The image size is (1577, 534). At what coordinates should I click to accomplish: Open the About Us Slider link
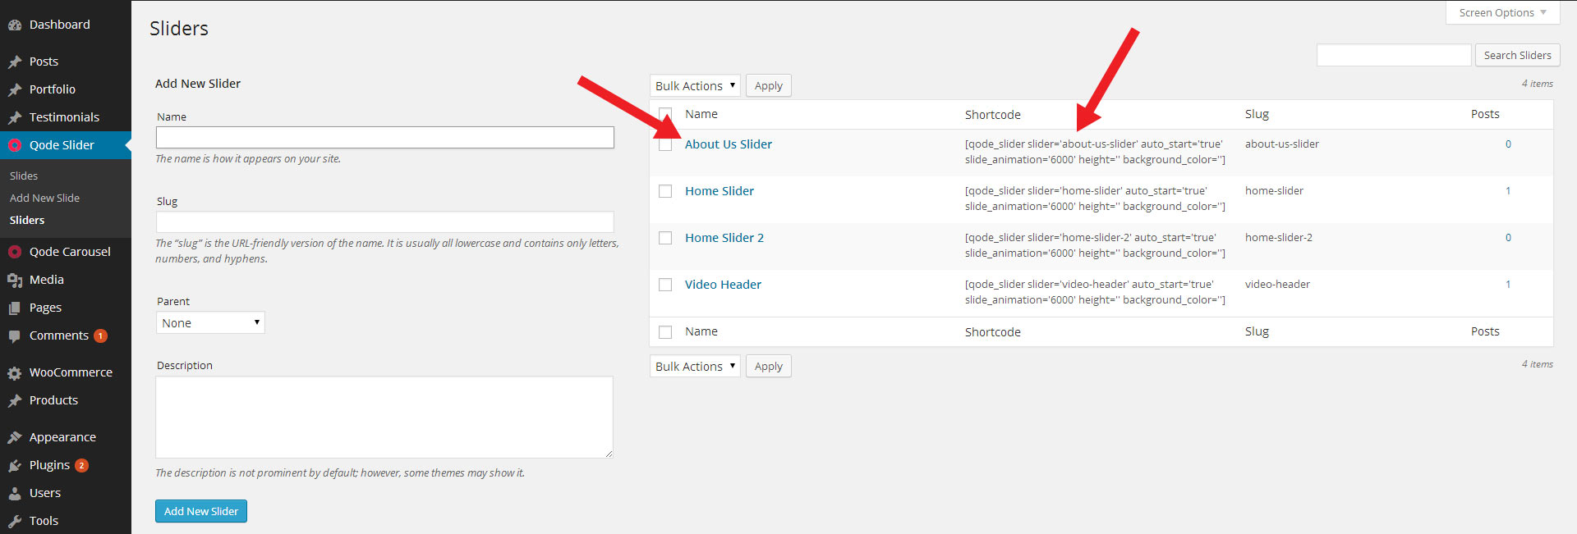click(x=728, y=144)
